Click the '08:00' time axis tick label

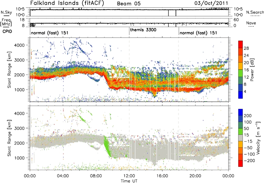[96, 176]
